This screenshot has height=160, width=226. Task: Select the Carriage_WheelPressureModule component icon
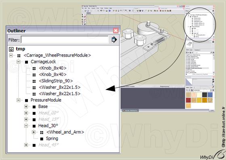coord(19,55)
